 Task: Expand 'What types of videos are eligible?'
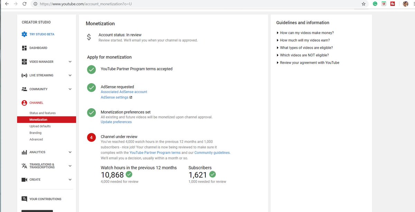tap(304, 48)
